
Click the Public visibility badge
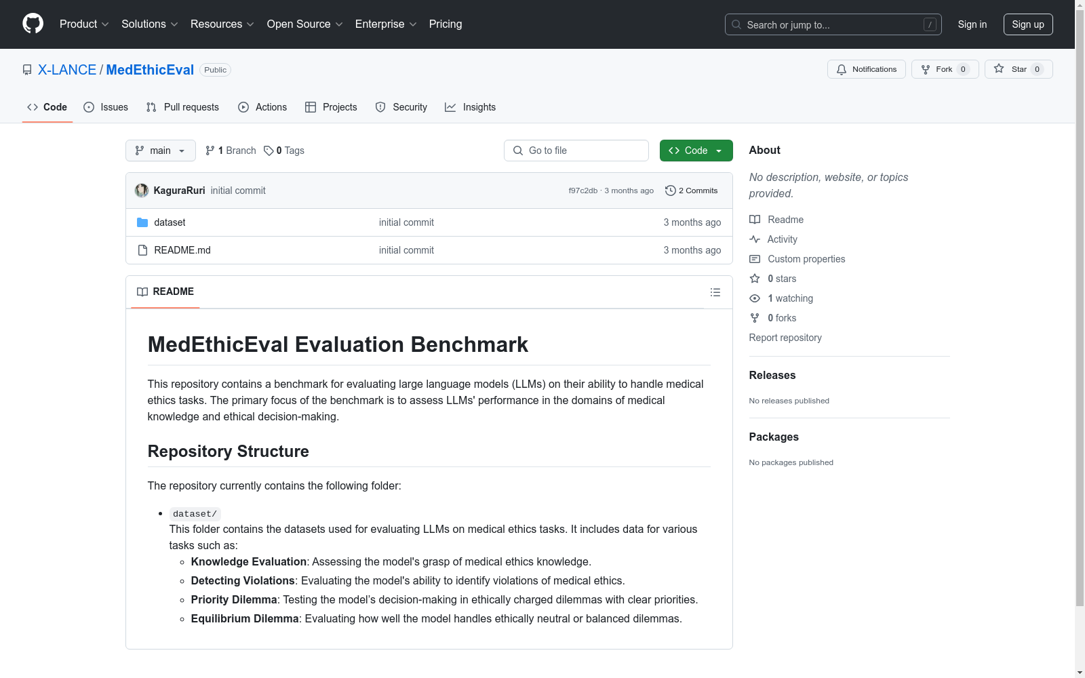click(x=216, y=70)
